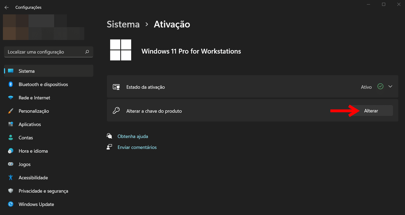Image resolution: width=405 pixels, height=215 pixels.
Task: Open Rede e Internet settings icon
Action: 11,98
